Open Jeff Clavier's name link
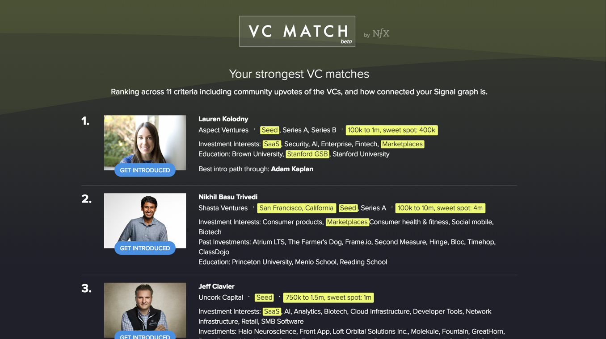Screen dimensions: 606x339 [216, 286]
